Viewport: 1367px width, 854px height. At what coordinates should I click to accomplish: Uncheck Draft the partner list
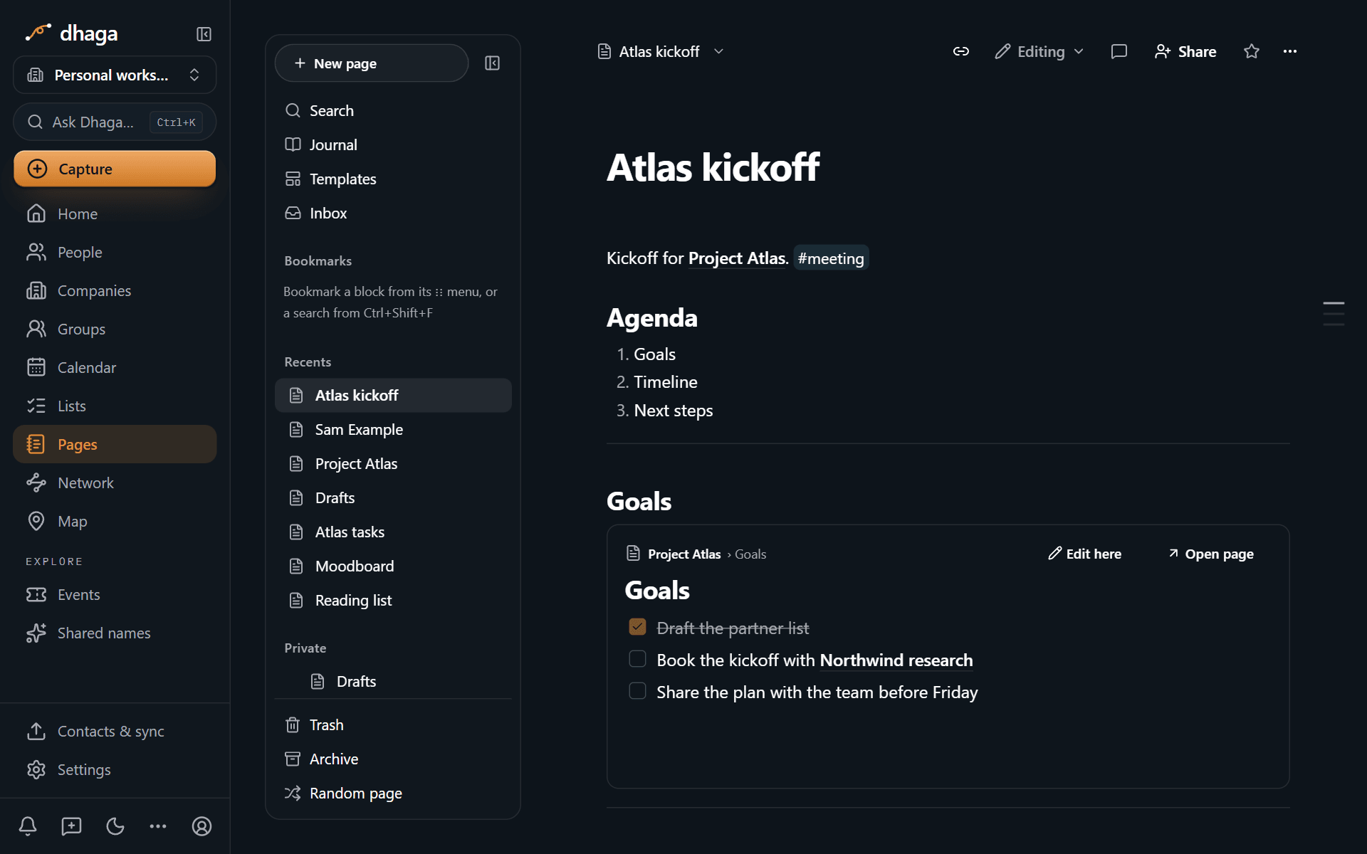click(x=637, y=627)
